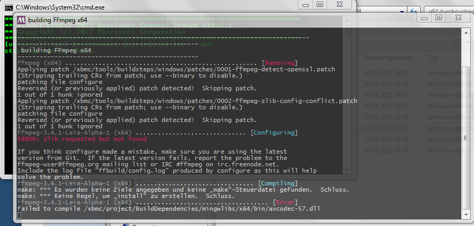Click the [Compiling] status text

pyautogui.click(x=278, y=183)
